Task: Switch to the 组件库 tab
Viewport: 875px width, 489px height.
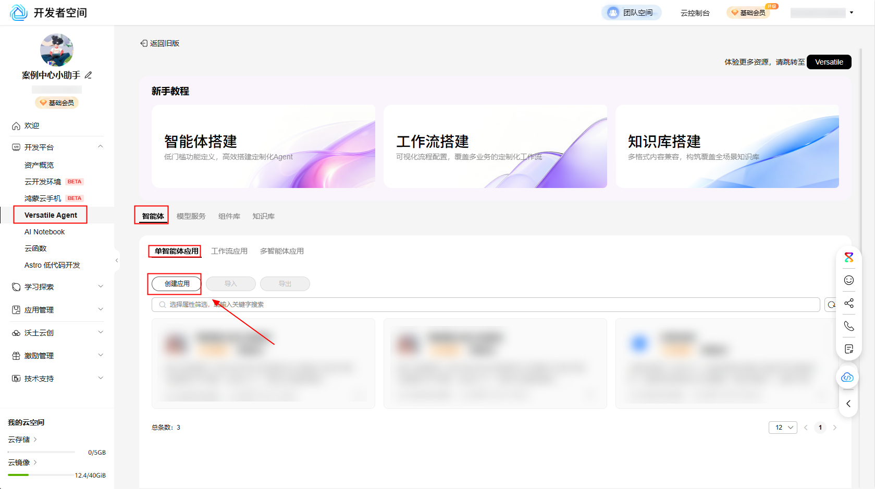Action: click(x=229, y=216)
